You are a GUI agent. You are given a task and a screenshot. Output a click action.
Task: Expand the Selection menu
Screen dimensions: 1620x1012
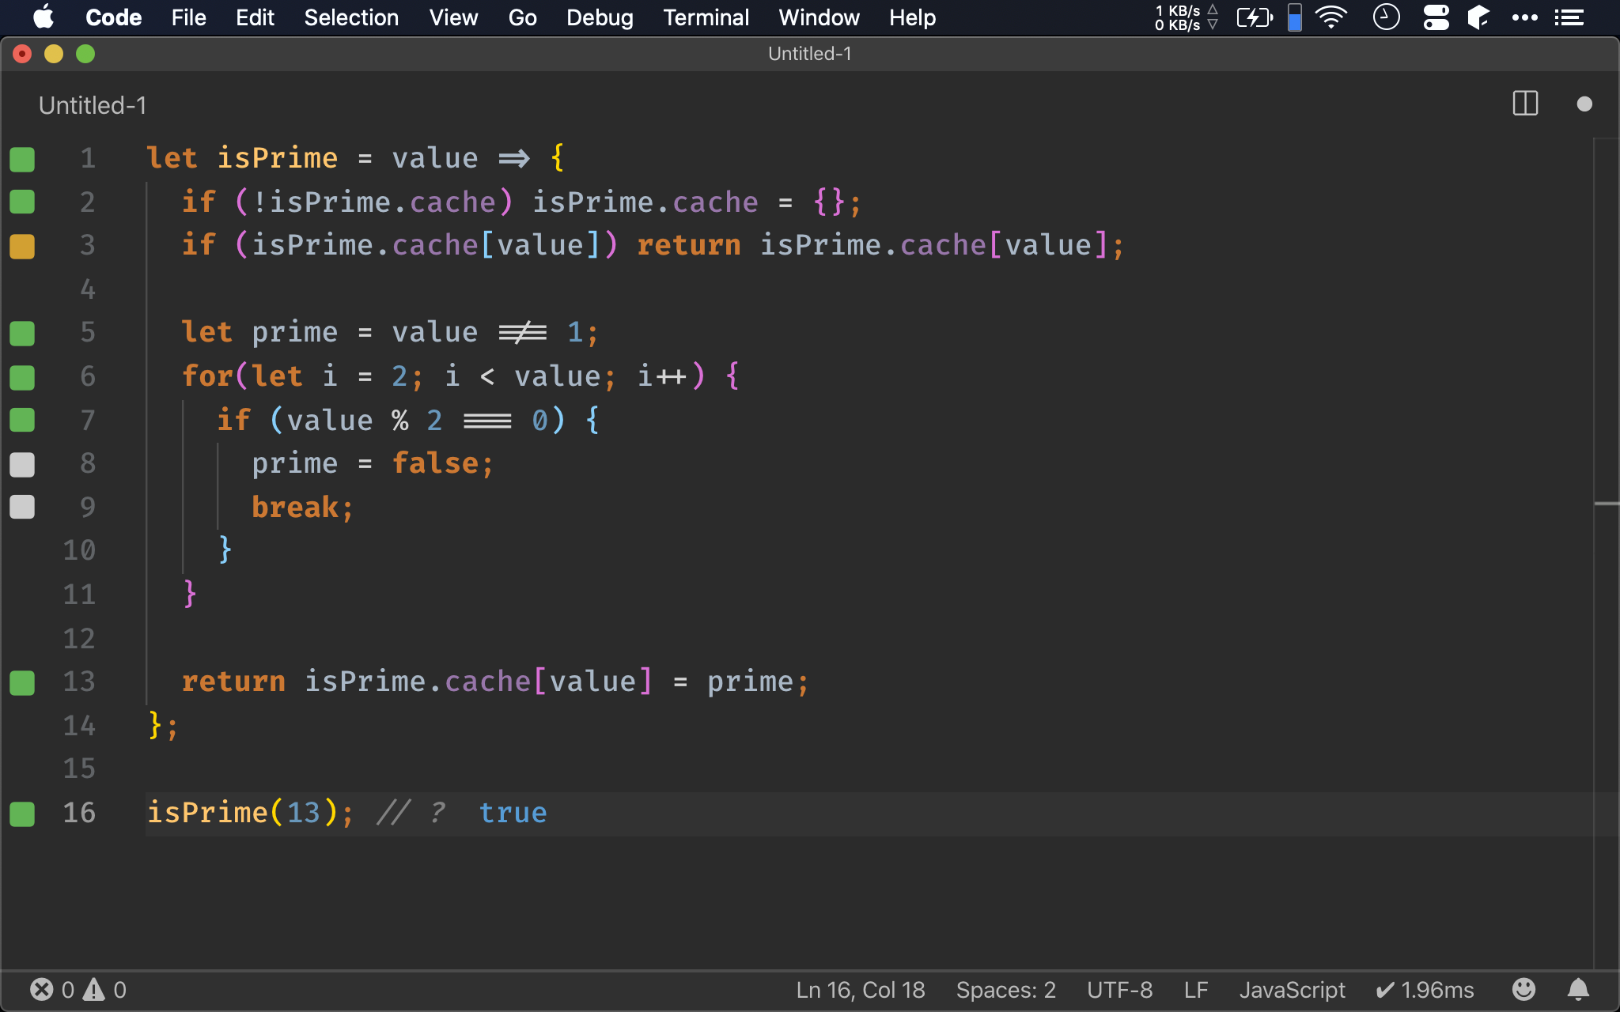click(351, 17)
